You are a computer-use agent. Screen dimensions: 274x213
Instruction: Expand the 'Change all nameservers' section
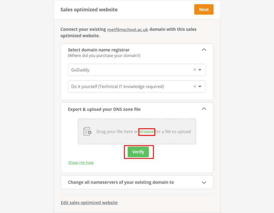point(204,182)
